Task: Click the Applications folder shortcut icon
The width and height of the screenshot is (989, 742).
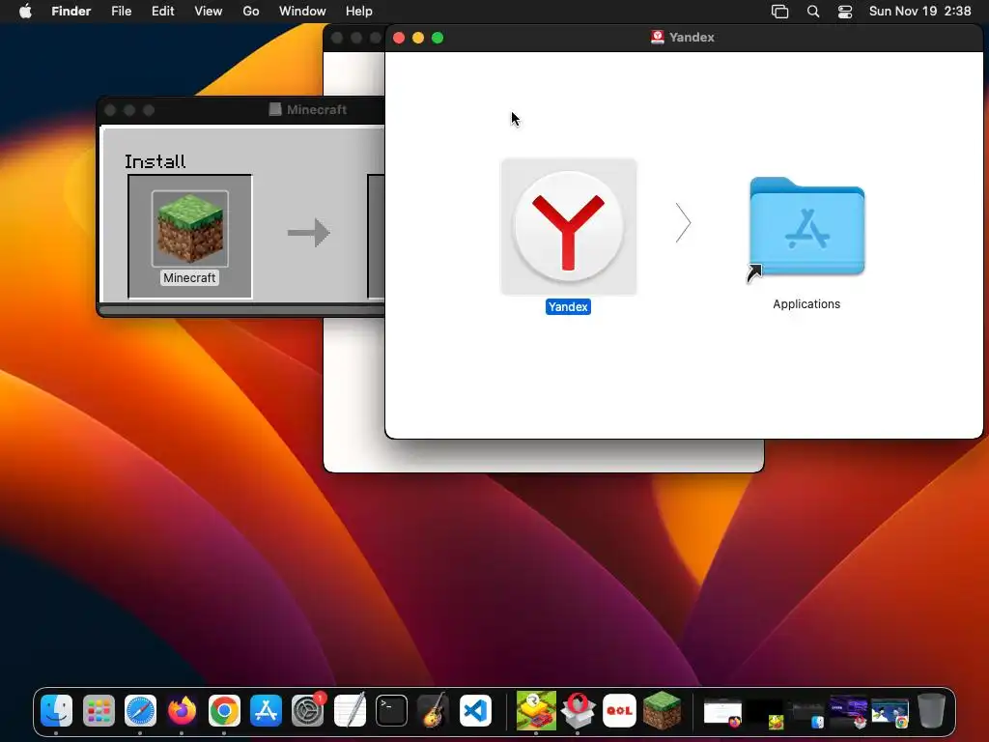Action: [806, 228]
